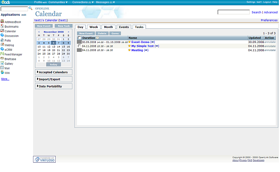This screenshot has height=172, width=280.
Task: Toggle the select-all checkbox in table header
Action: 79,38
